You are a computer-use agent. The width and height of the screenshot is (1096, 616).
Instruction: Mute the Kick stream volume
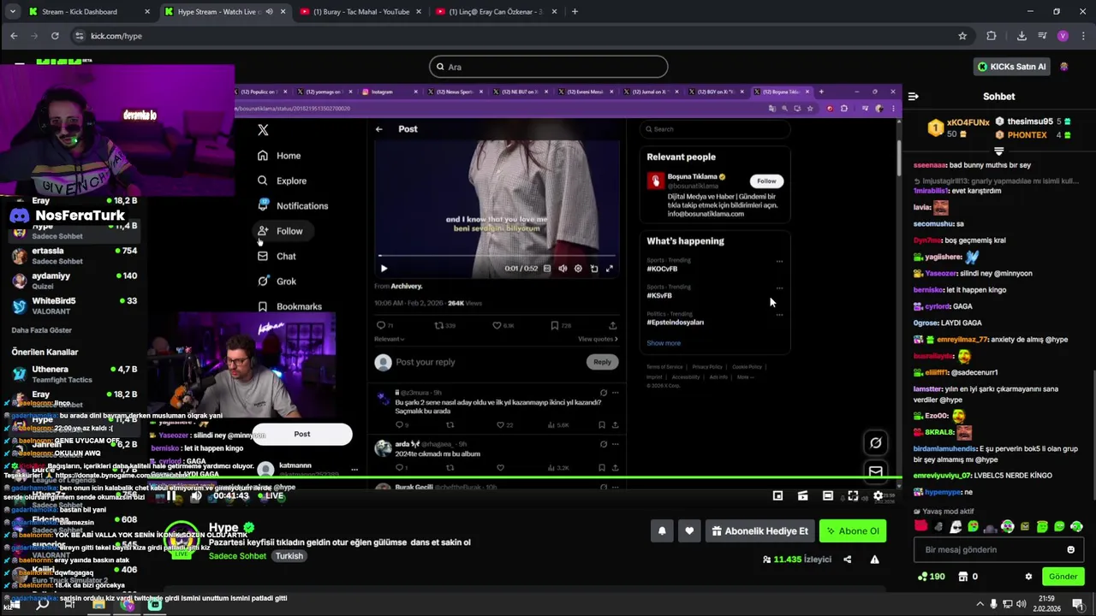click(196, 495)
